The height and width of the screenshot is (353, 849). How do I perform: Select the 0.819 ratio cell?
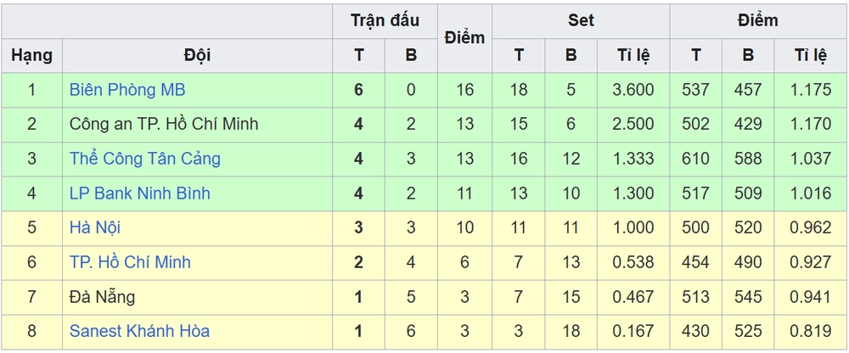point(812,332)
